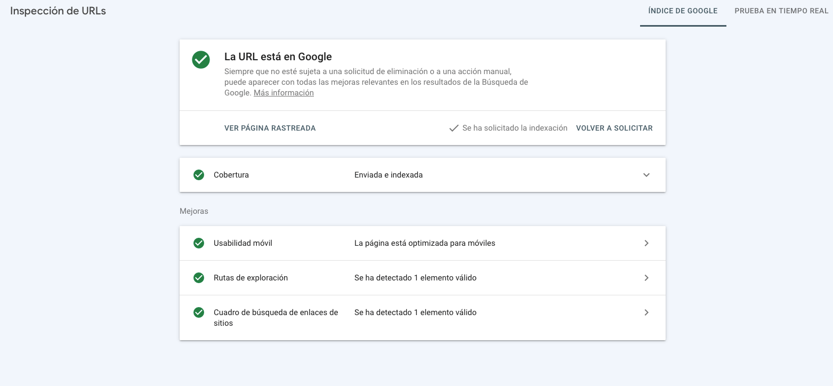Click the 'Rutas de exploración' row label
The image size is (833, 386).
point(250,278)
